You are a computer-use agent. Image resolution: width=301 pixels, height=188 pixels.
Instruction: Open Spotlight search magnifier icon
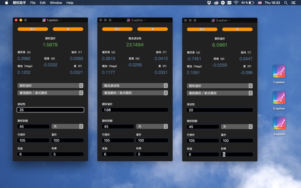(286, 3)
